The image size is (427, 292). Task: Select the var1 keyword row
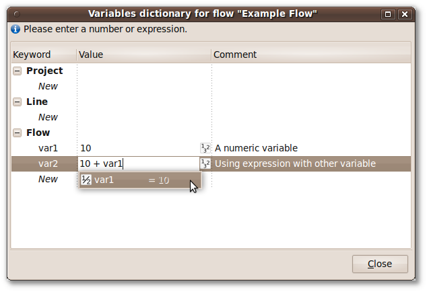click(211, 148)
